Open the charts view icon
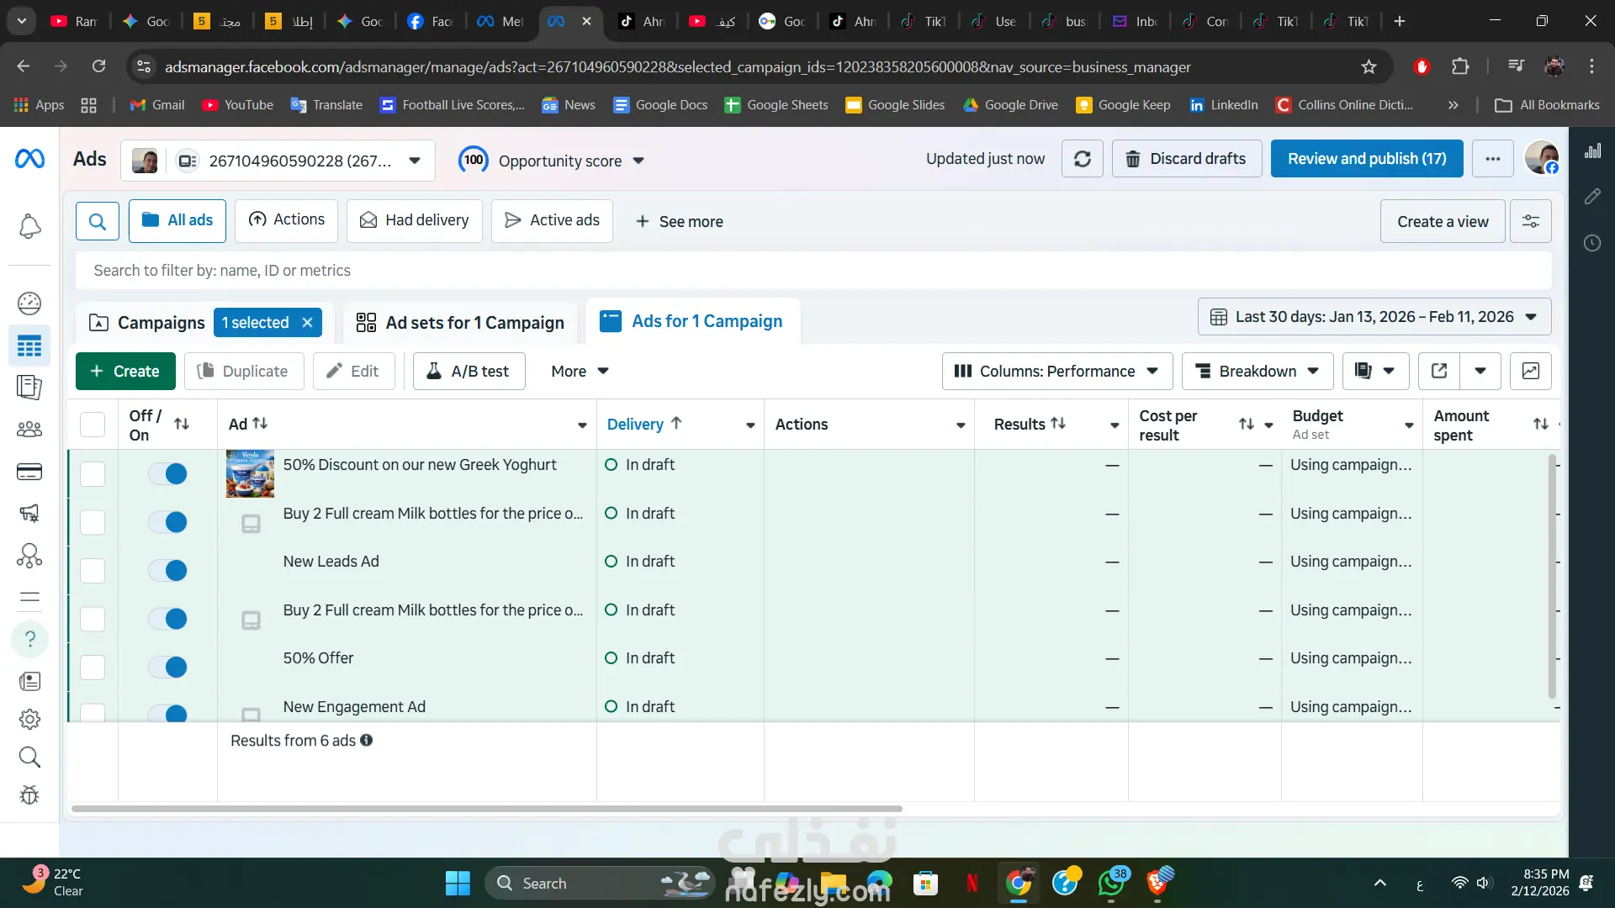The height and width of the screenshot is (908, 1615). [x=1530, y=371]
